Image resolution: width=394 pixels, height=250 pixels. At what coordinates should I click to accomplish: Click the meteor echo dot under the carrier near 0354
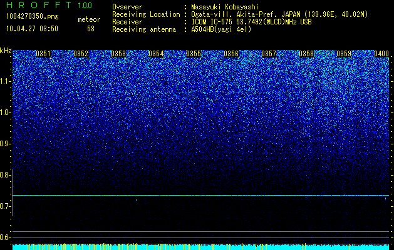[x=136, y=200]
